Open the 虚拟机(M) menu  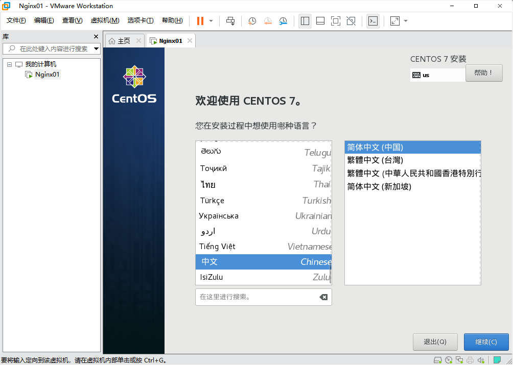point(105,20)
